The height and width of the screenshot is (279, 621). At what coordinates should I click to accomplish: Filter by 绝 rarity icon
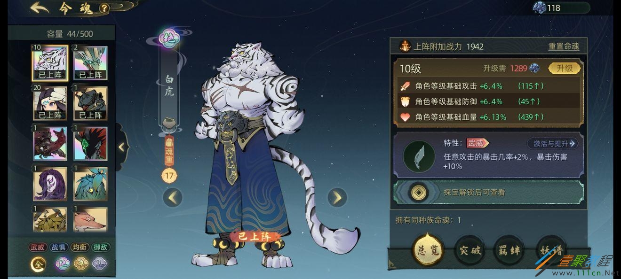62,264
